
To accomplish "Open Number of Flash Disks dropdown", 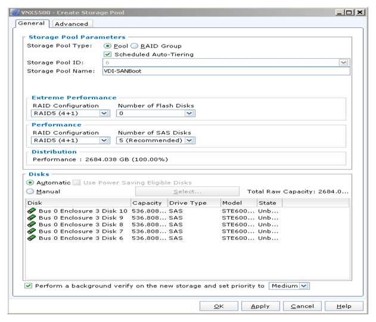I will point(189,113).
